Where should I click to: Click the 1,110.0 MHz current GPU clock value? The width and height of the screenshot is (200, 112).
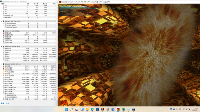pos(26,78)
